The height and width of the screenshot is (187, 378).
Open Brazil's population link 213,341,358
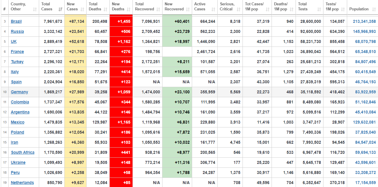[x=364, y=21]
